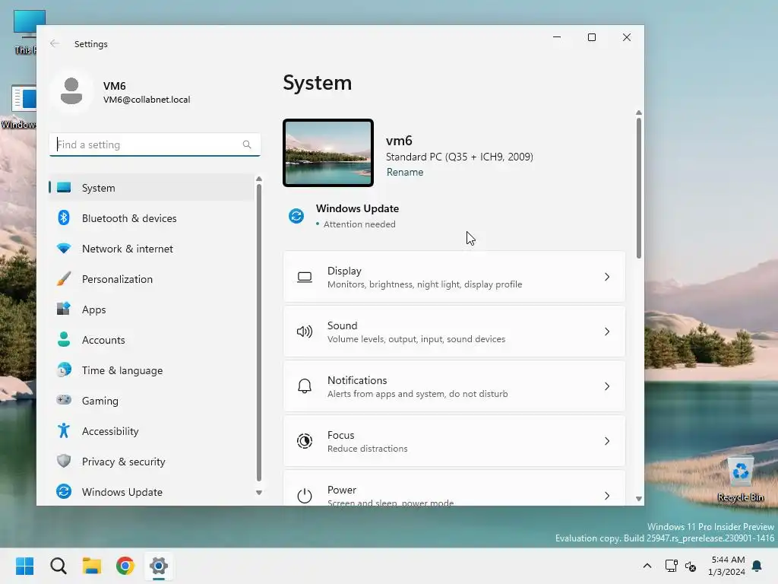
Task: Click the Display laptop icon
Action: coord(305,277)
